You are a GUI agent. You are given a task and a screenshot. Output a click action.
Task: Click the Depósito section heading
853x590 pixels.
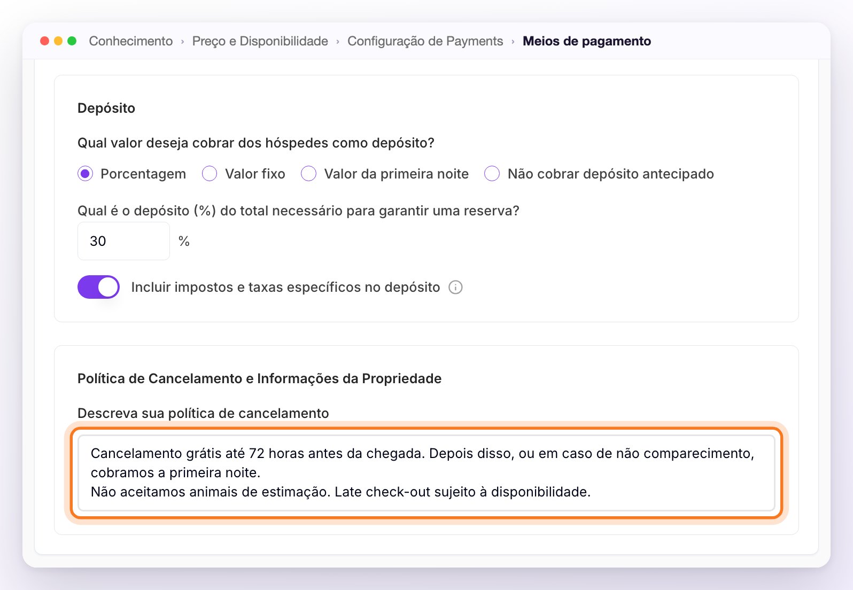(x=106, y=108)
